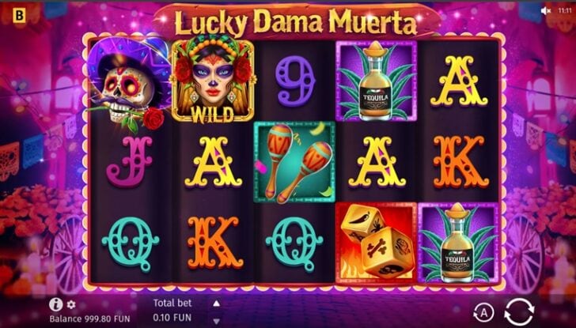Click the bottom-row tequila bottle symbol
Screen dimensions: 576x328
tap(458, 243)
